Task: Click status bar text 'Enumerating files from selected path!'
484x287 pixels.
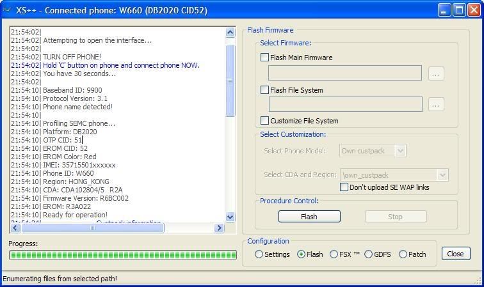Action: [60, 279]
